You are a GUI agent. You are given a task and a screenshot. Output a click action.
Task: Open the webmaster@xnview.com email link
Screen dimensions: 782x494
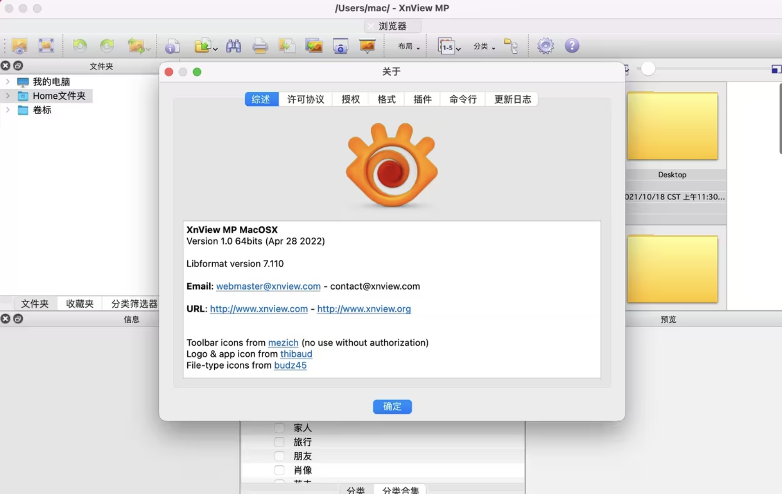click(268, 286)
